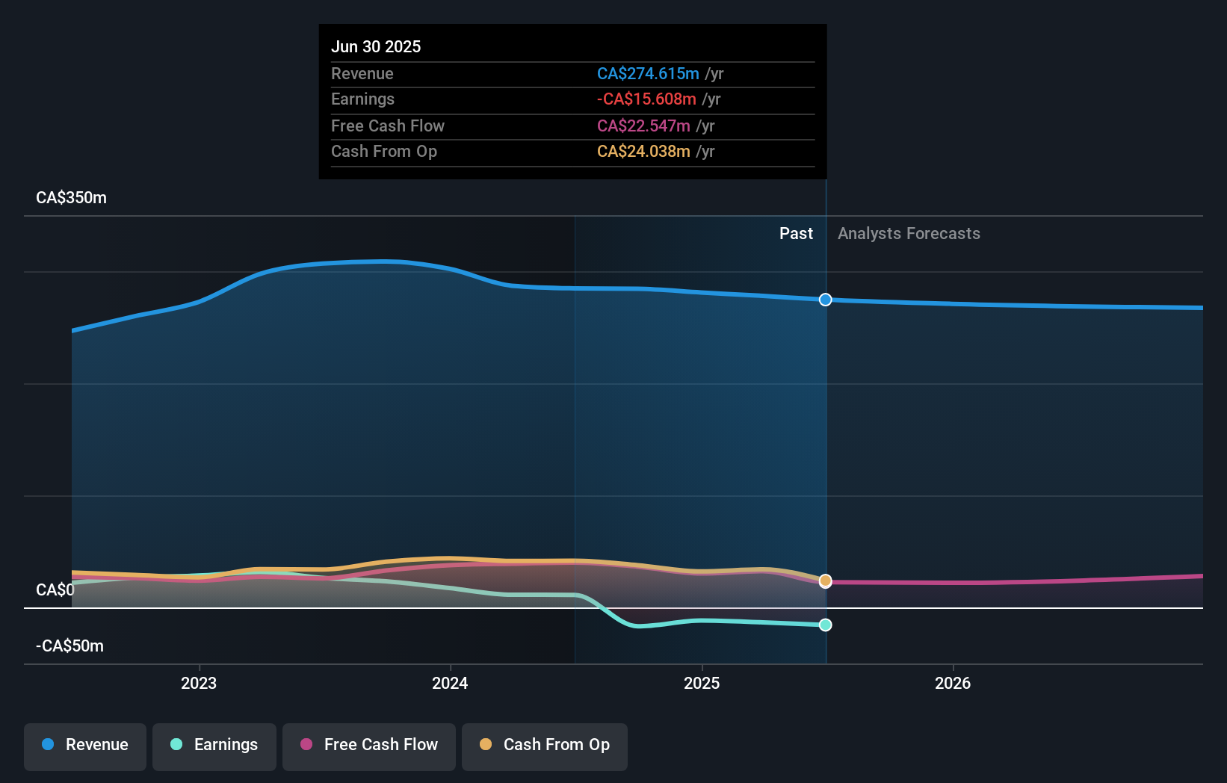The image size is (1227, 783).
Task: Switch to the Past section of the chart
Action: point(796,233)
